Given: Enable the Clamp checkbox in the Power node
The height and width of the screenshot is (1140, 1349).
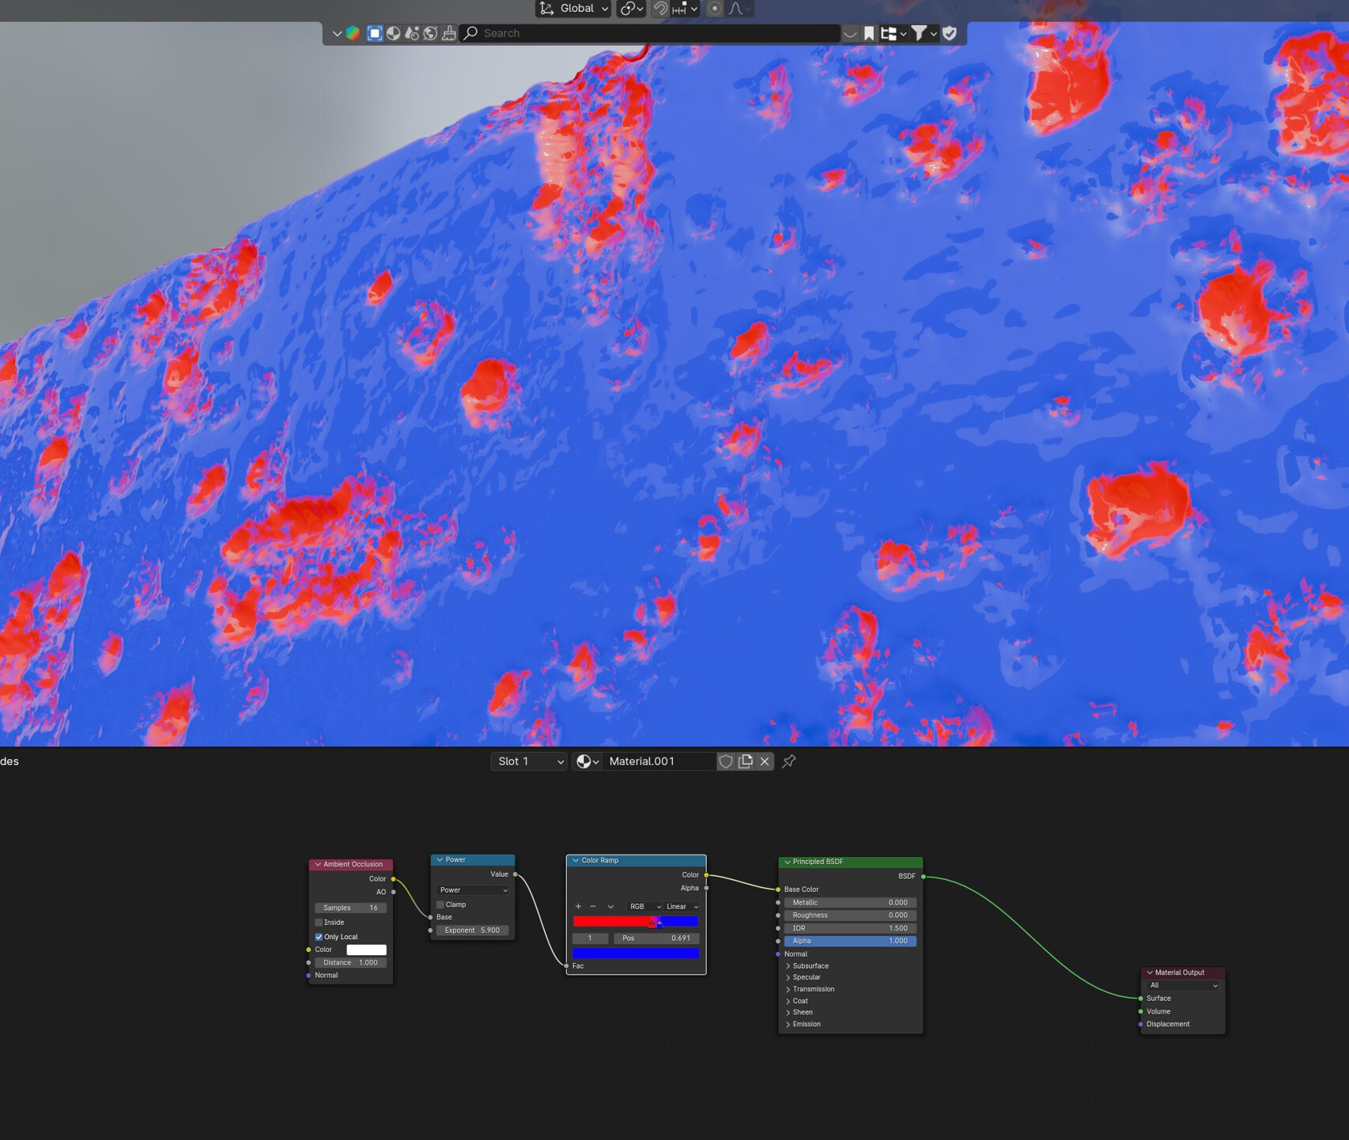Looking at the screenshot, I should (x=440, y=904).
